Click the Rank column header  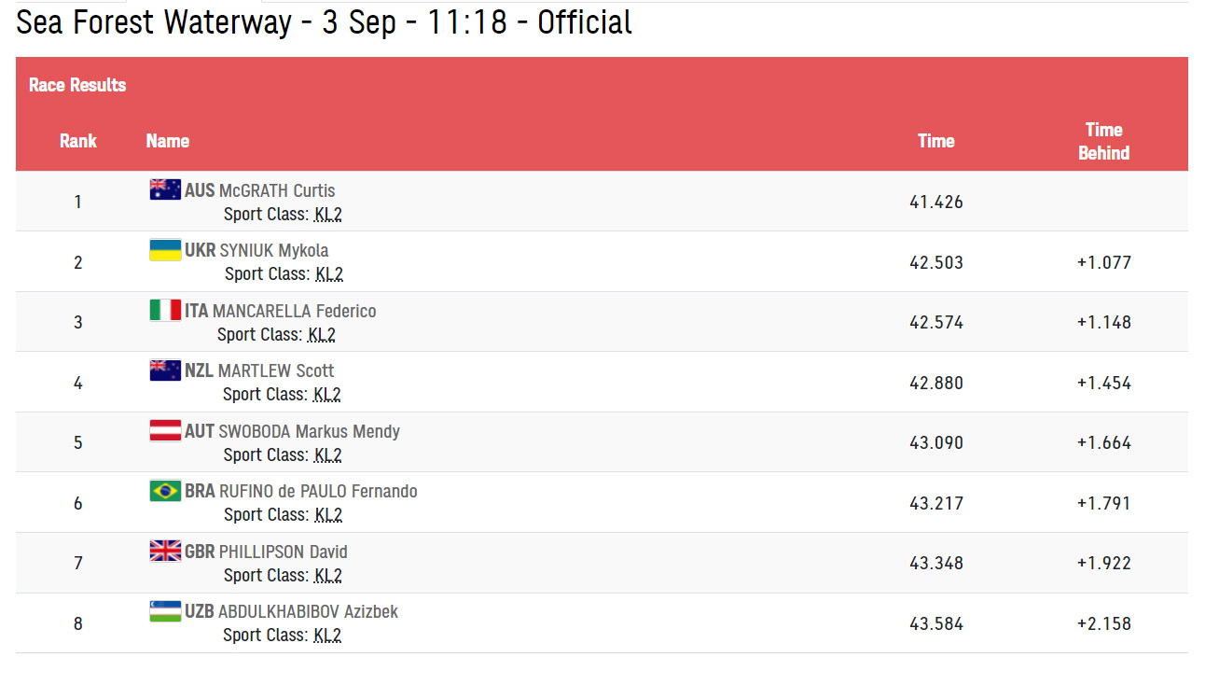(78, 141)
